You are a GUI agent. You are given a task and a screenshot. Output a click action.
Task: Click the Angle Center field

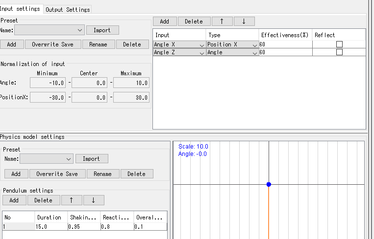(x=89, y=83)
